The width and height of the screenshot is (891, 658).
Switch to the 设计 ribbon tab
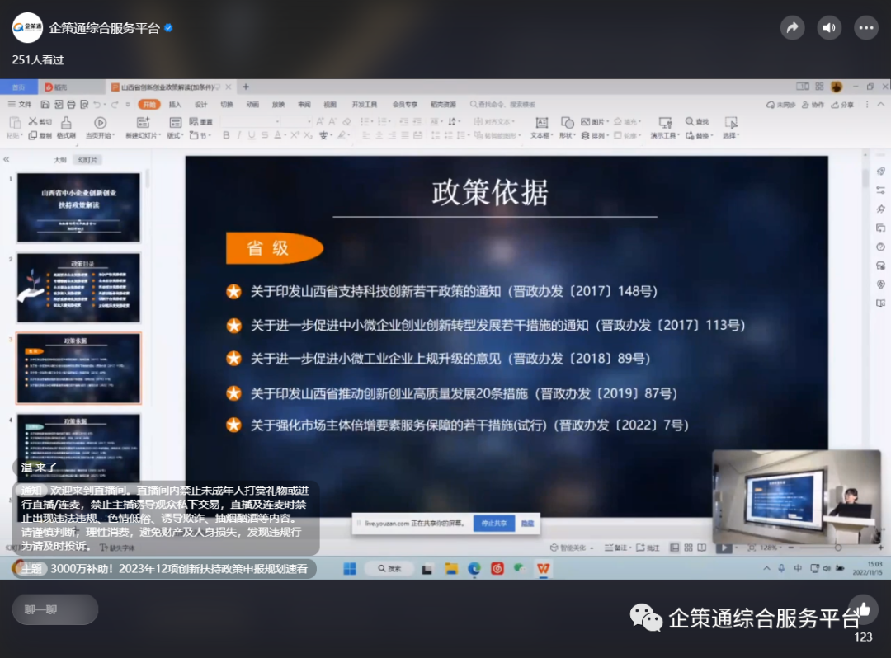click(201, 105)
